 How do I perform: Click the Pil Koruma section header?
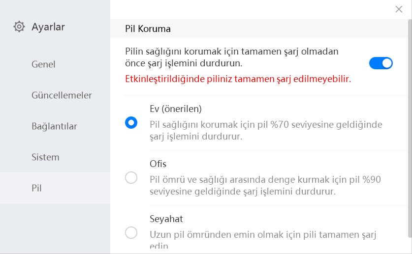(148, 29)
